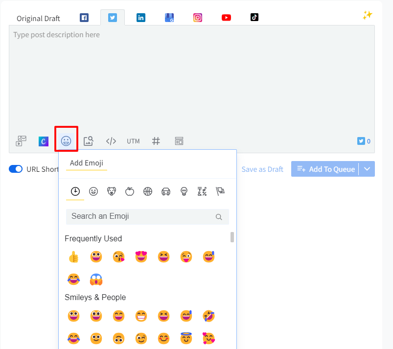
Task: Click the Save as Draft link
Action: click(x=262, y=169)
